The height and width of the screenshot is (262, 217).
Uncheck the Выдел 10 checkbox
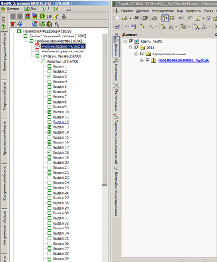coord(49,112)
